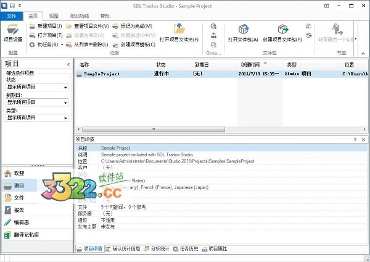The height and width of the screenshot is (262, 370).
Task: Expand 批任务 dropdown arrow
Action: (62, 44)
